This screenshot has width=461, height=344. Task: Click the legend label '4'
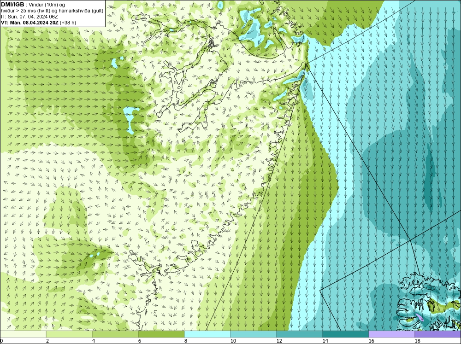tap(94, 341)
